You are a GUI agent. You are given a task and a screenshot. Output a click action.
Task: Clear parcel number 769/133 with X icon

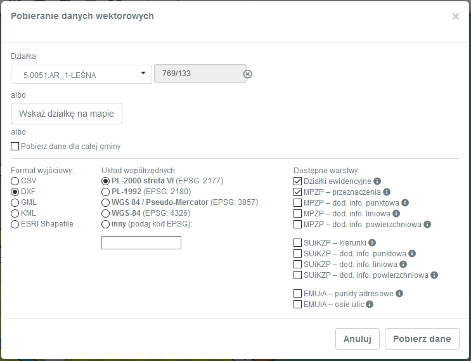(248, 74)
